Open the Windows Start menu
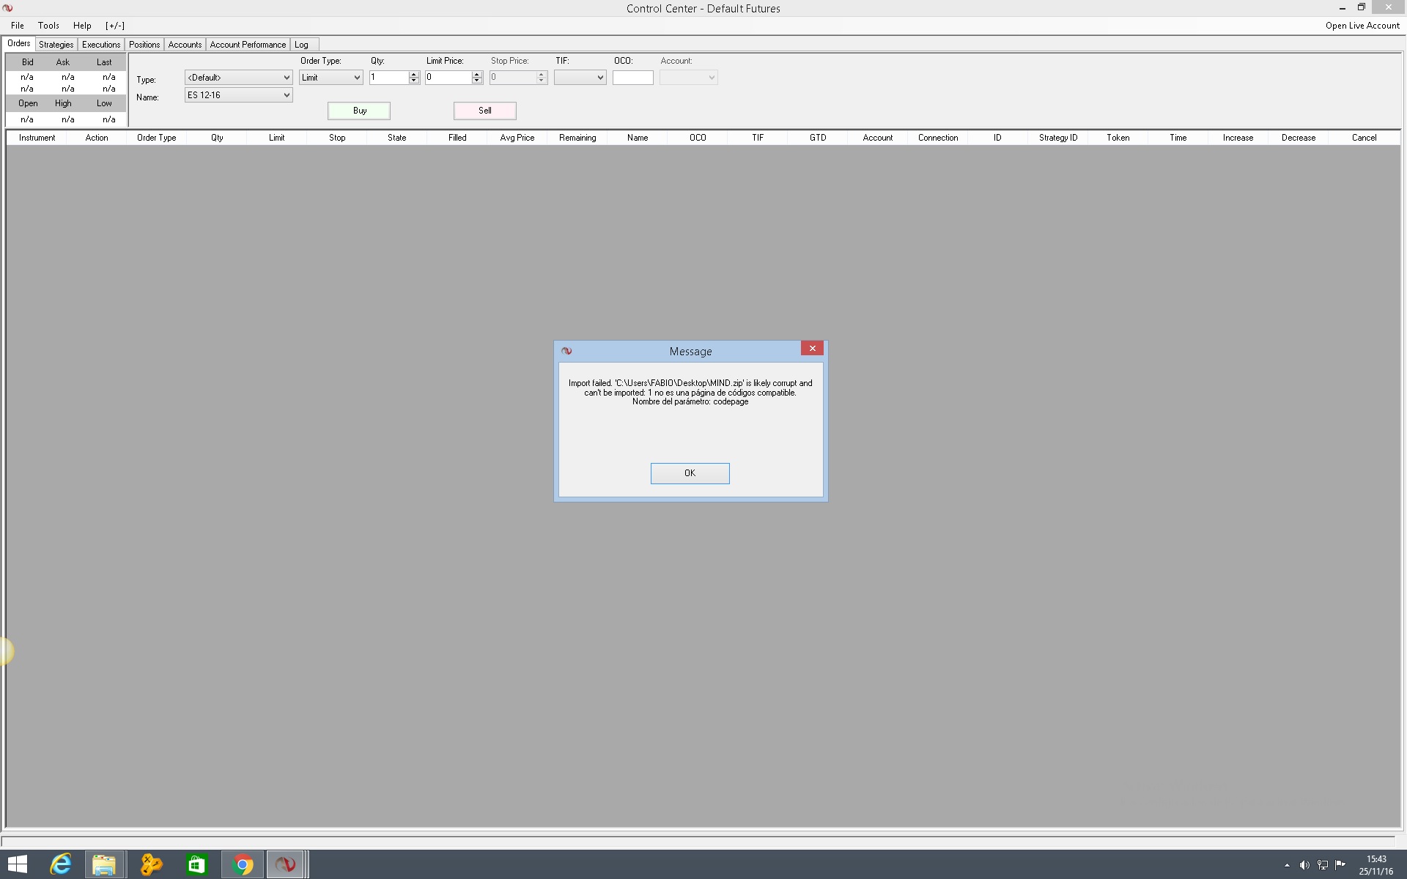The height and width of the screenshot is (879, 1407). click(18, 864)
